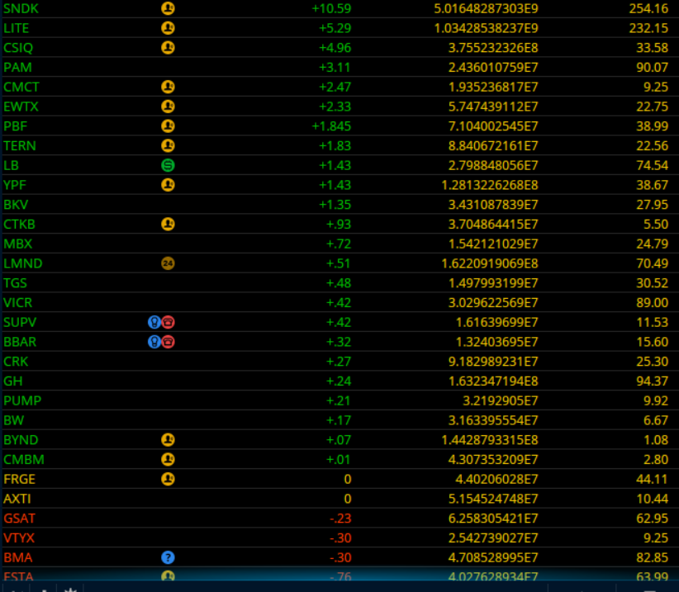Click the blue question mark icon beside BMA
This screenshot has width=679, height=592.
point(168,557)
